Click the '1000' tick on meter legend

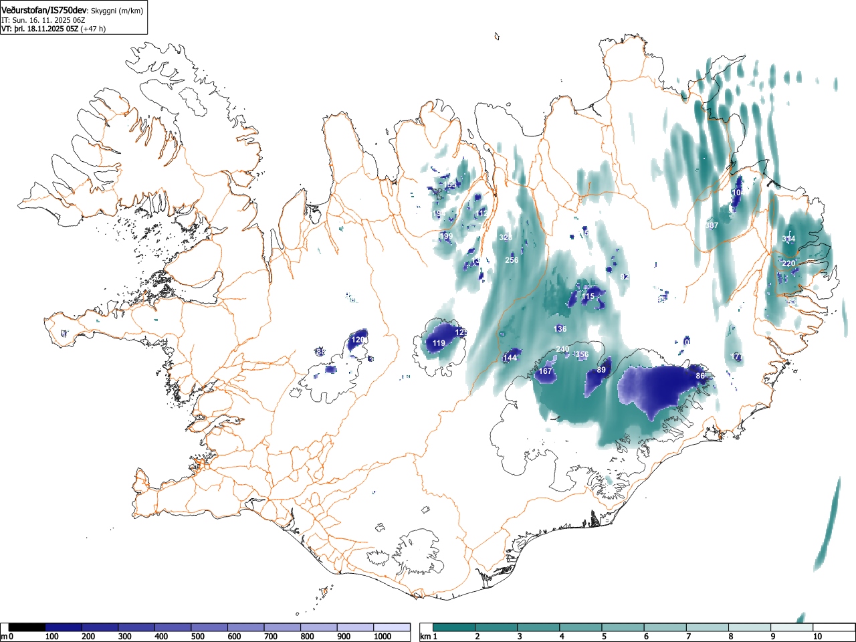382,637
